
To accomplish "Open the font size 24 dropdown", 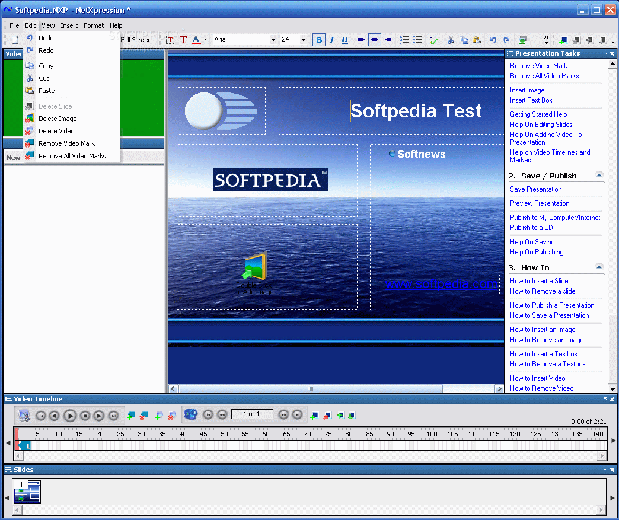I will [303, 40].
